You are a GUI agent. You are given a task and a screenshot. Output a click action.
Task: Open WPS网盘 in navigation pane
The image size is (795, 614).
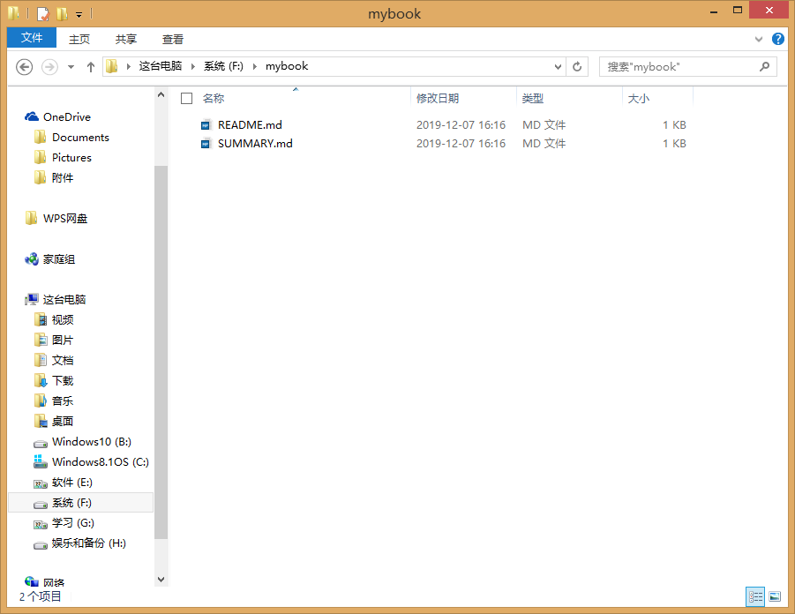pos(65,219)
